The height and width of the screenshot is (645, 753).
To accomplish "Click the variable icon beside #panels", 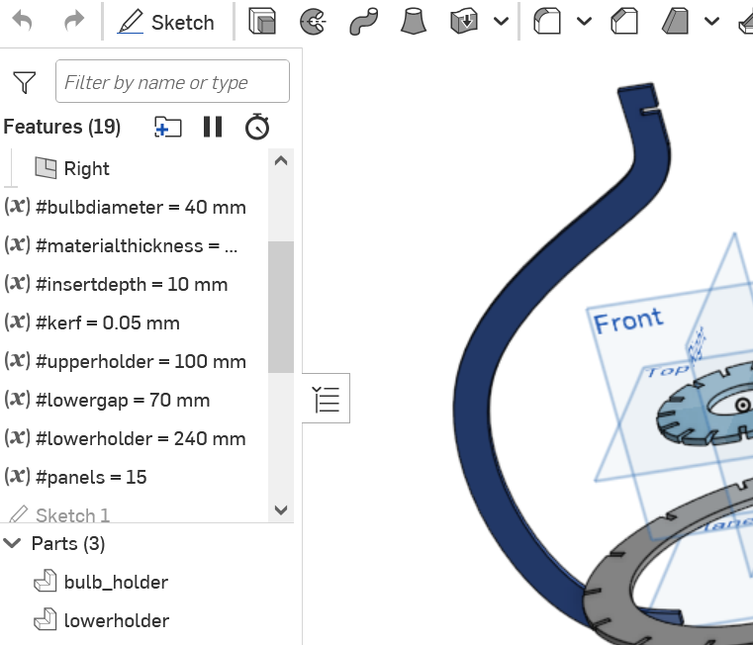I will (17, 476).
